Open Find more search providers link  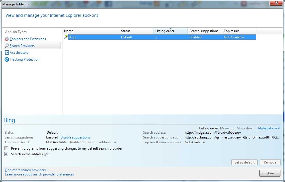pos(26,170)
